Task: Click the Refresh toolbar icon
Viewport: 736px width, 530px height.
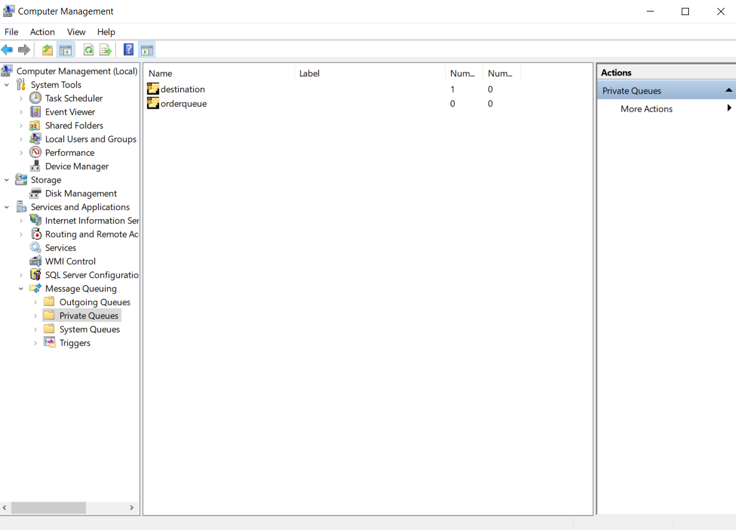Action: tap(89, 49)
